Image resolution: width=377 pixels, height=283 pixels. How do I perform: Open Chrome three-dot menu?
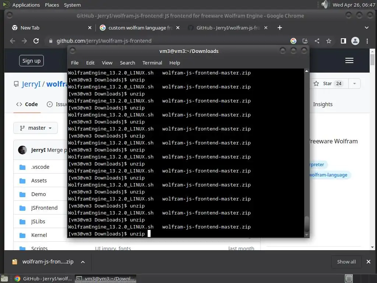(x=367, y=41)
